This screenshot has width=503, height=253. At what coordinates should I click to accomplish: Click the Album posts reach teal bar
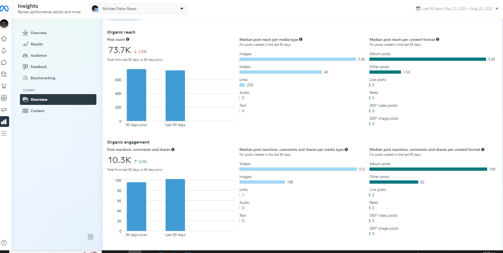point(428,59)
